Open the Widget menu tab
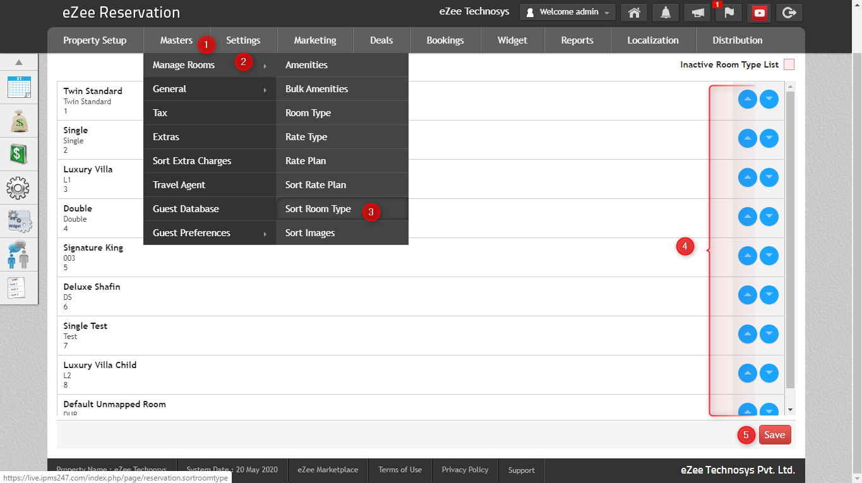 (x=512, y=40)
